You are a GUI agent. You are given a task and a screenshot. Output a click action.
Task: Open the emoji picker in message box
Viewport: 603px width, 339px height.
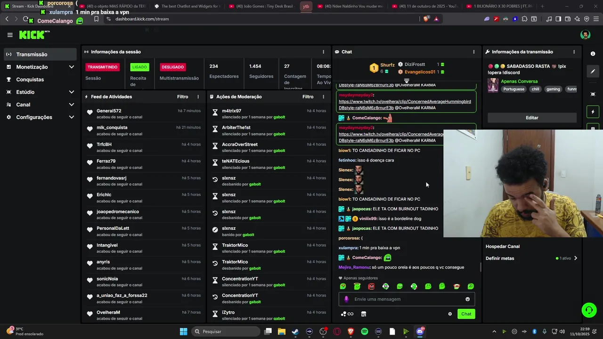[467, 299]
